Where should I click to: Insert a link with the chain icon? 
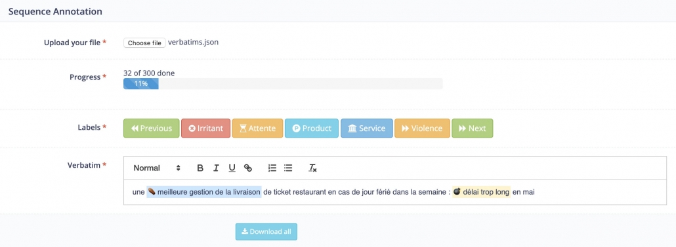coord(248,168)
